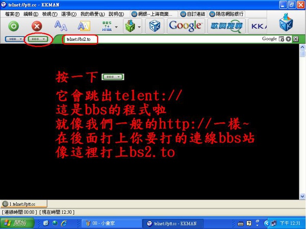Viewport: 306px width, 229px height.
Task: Click the 連線時間 00:00 status text
Action: click(19, 212)
